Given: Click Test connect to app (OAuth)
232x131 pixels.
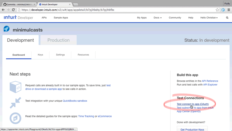Looking at the screenshot, I should (x=193, y=104).
